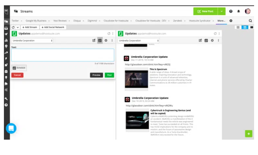Click compose icon in right Updates stream
The image size is (258, 155).
point(200,40)
